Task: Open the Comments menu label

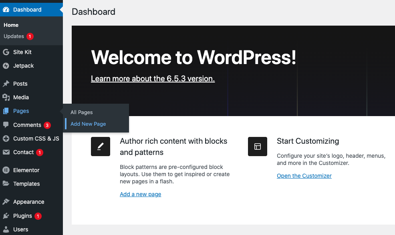Action: coord(27,125)
